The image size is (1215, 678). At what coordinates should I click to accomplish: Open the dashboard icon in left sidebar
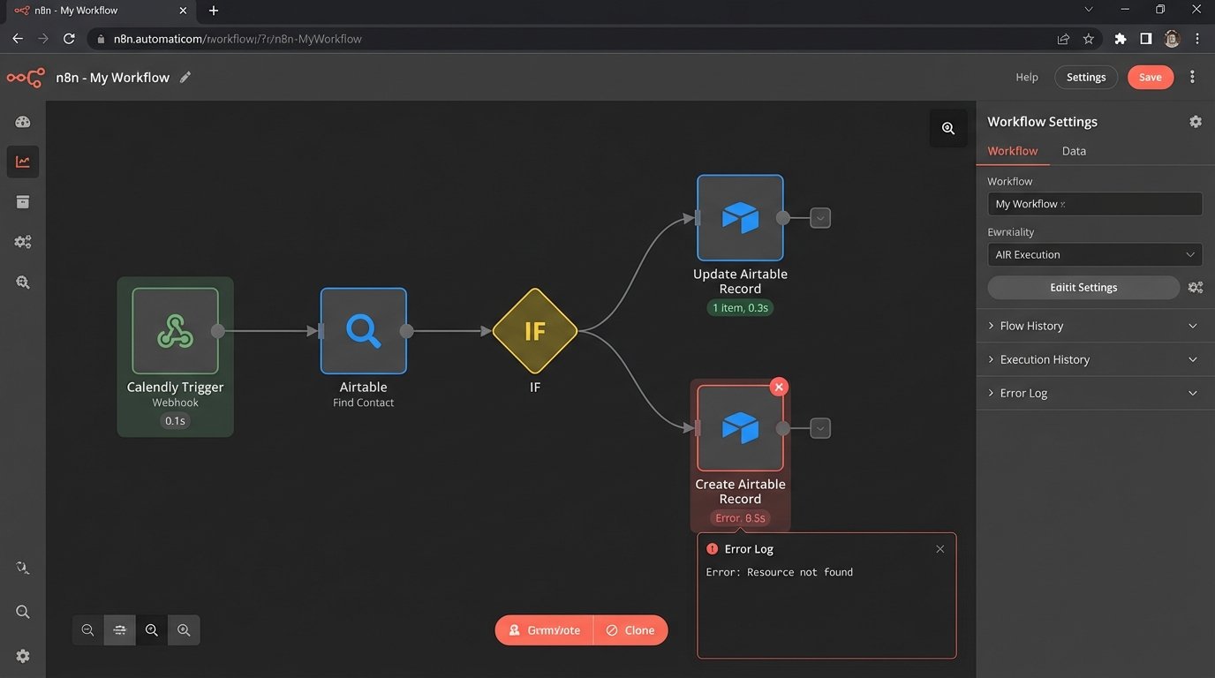click(23, 123)
